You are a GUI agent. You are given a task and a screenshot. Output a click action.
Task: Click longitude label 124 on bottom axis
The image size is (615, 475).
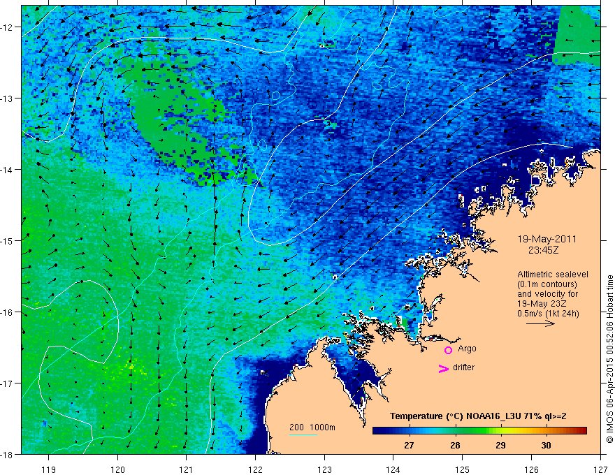(x=393, y=469)
